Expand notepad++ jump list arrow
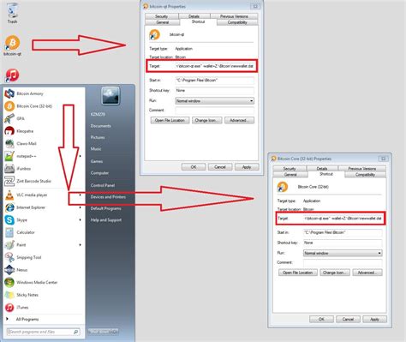Viewport: 406px width, 342px height. [81, 156]
